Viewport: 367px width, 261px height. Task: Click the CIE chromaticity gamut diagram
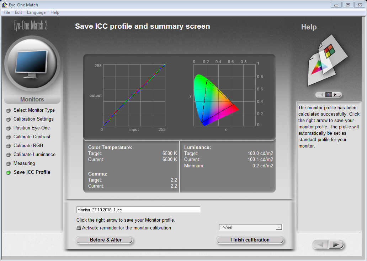[x=224, y=95]
